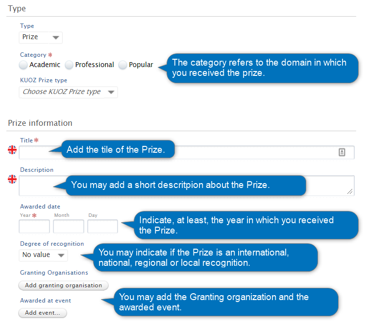365x327 pixels.
Task: Open the Type dropdown showing Prize
Action: pyautogui.click(x=41, y=37)
